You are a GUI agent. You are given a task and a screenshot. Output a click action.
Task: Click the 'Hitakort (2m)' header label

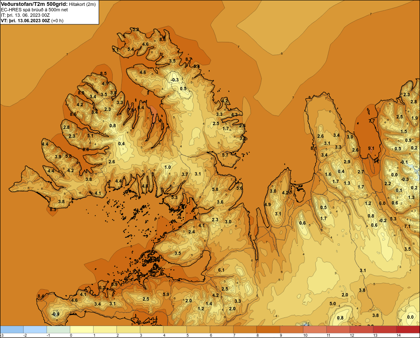tap(82, 4)
